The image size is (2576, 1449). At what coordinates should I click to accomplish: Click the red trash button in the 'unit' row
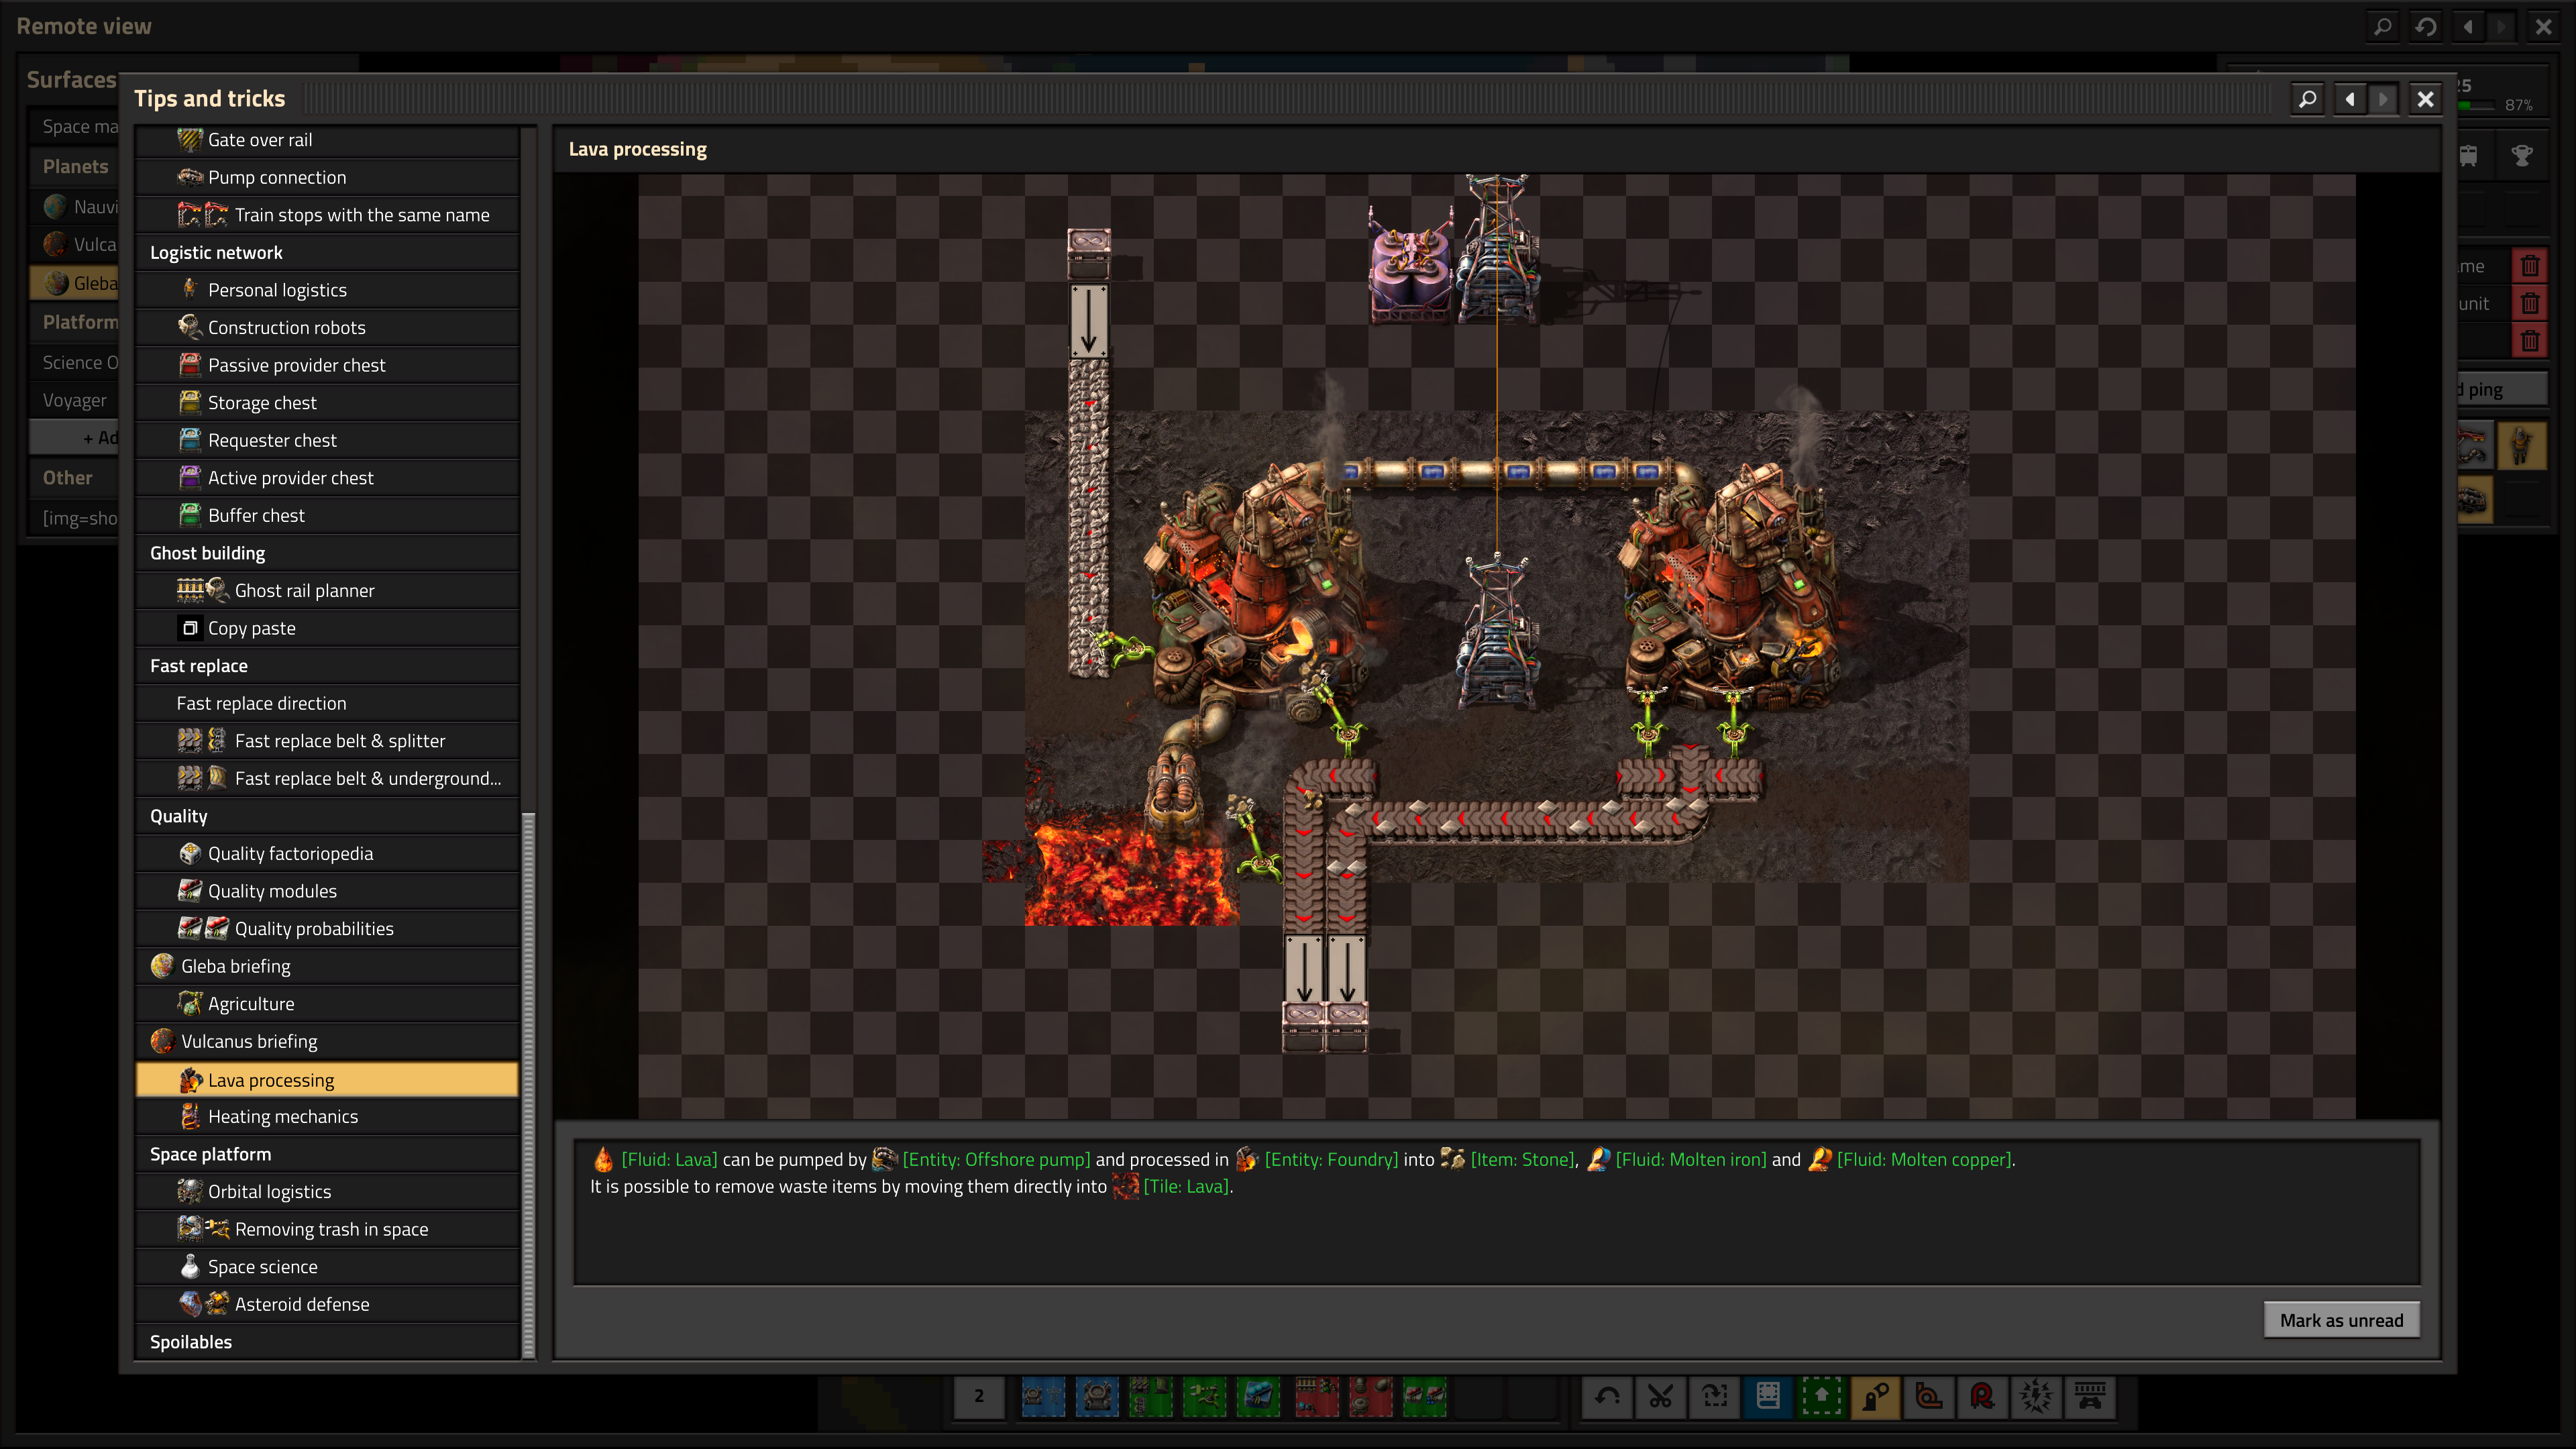click(x=2530, y=304)
